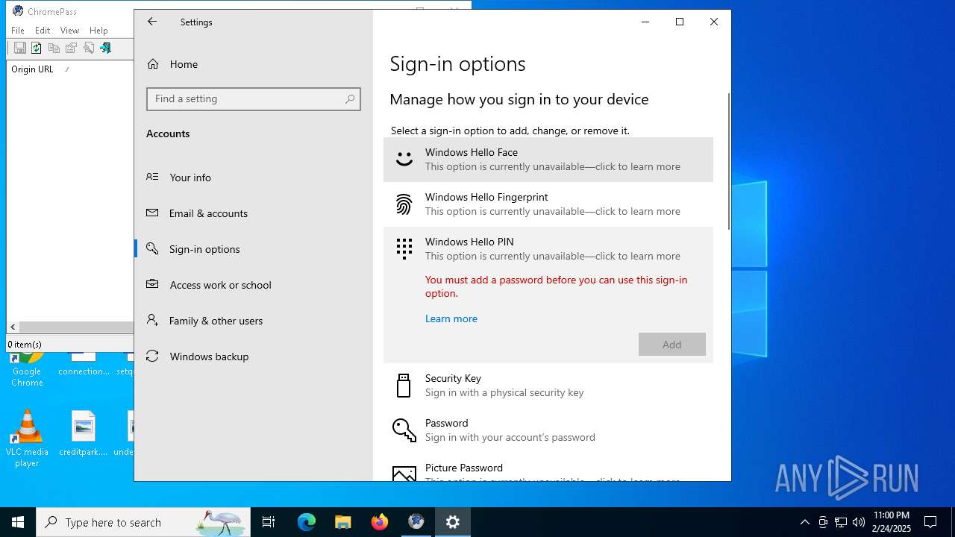This screenshot has height=537, width=955.
Task: Click Family & other users person icon
Action: tap(152, 320)
